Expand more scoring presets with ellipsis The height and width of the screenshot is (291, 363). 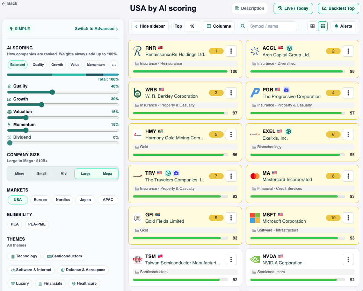coord(114,65)
